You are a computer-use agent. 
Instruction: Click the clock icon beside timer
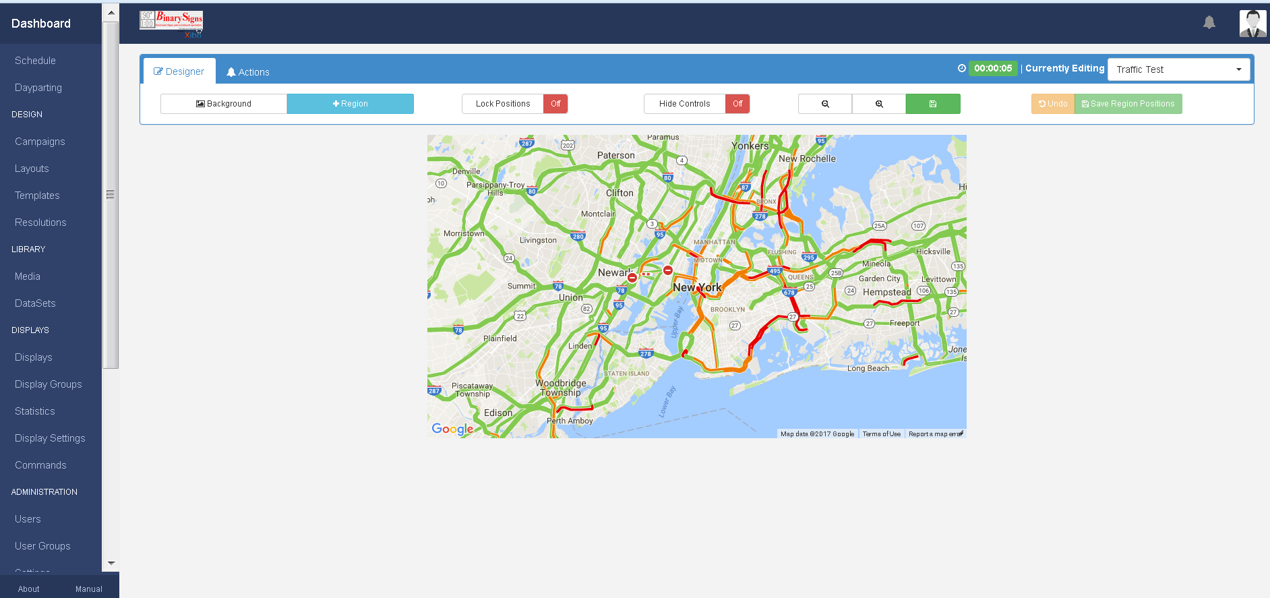pyautogui.click(x=962, y=68)
